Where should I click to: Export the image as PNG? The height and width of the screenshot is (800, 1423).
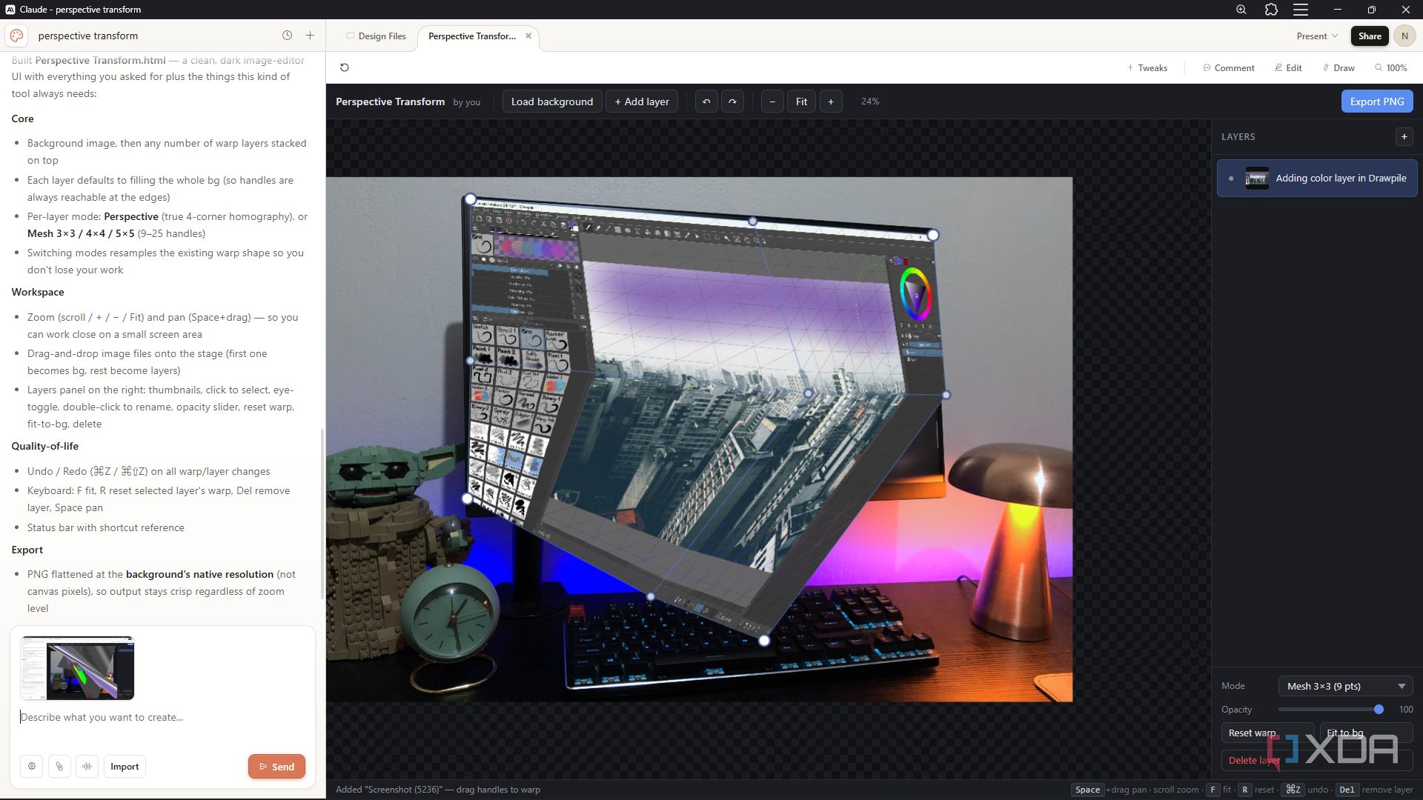[x=1377, y=101]
